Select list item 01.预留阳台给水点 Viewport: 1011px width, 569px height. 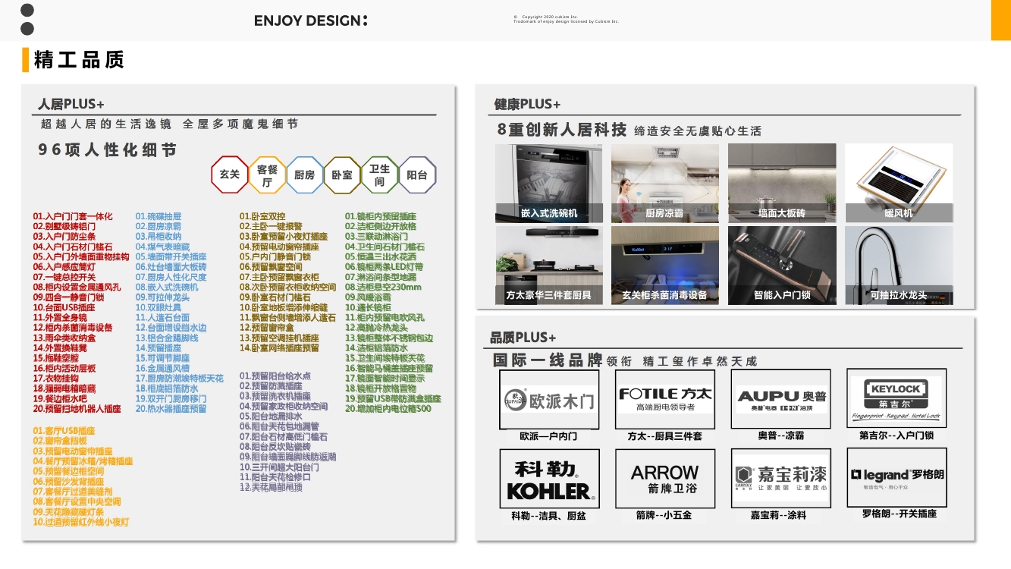(275, 376)
